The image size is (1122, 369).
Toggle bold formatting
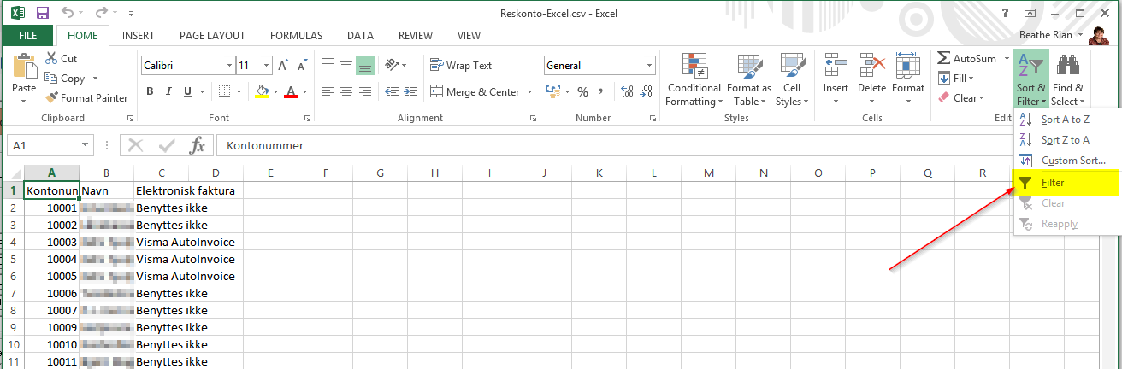[x=150, y=92]
